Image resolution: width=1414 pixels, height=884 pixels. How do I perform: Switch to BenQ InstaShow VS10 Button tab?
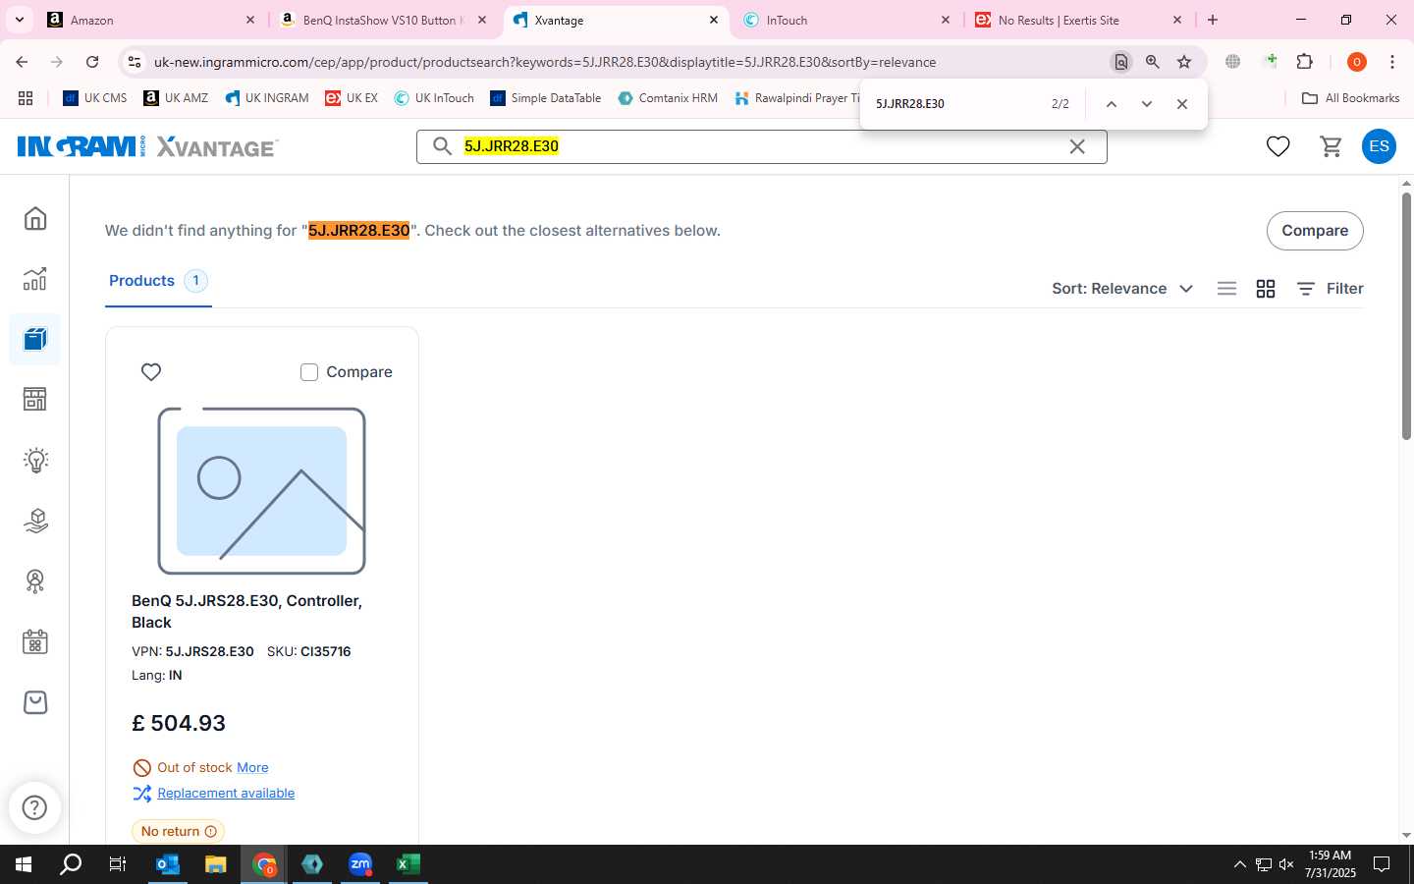383,20
